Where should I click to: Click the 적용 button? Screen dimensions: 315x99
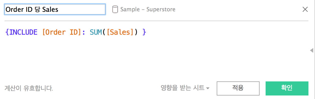pyautogui.click(x=238, y=88)
